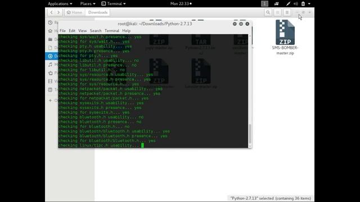The width and height of the screenshot is (360, 202).
Task: Click line 'checking for libutil.h... no'
Action: click(92, 70)
